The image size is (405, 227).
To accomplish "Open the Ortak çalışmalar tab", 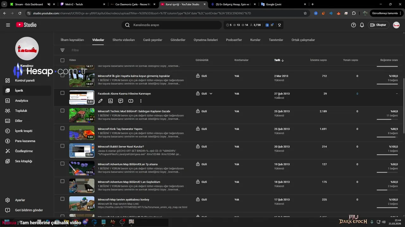I will 303,40.
